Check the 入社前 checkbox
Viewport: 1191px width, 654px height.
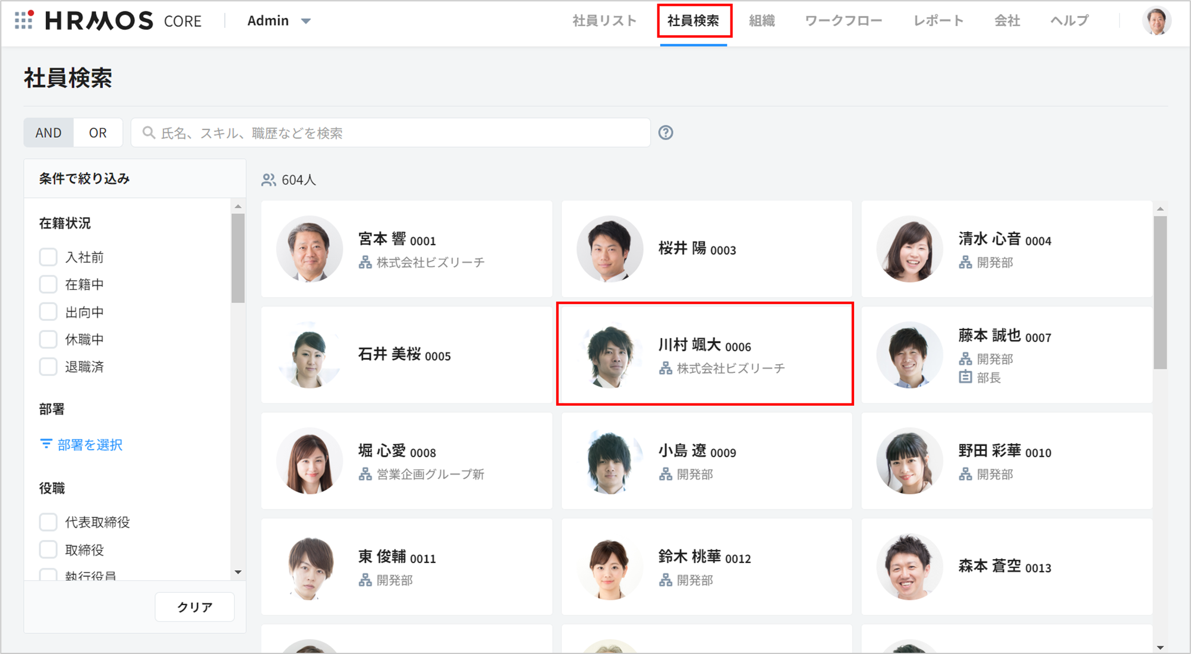(x=48, y=257)
